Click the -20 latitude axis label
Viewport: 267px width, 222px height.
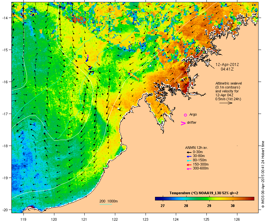point(5,210)
